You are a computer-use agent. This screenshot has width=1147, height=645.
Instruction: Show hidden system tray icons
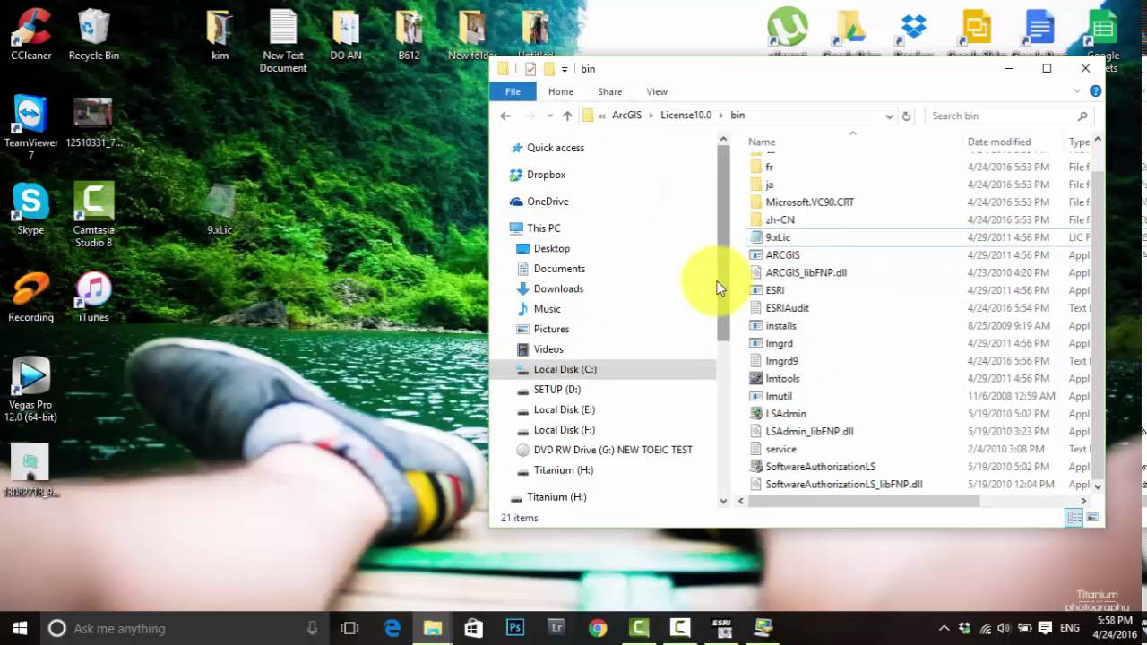tap(944, 628)
